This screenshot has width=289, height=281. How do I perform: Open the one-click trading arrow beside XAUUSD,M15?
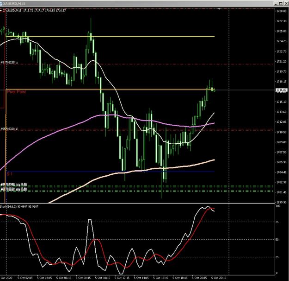(x=1, y=11)
